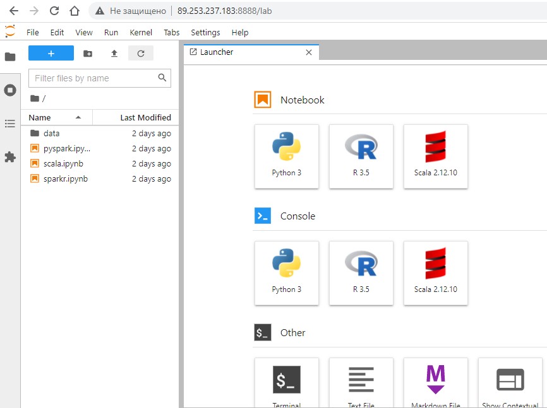This screenshot has width=547, height=408.
Task: Show the Table of Contents sidebar
Action: pyautogui.click(x=10, y=124)
